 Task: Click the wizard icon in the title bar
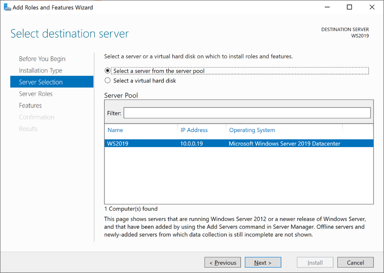(x=7, y=7)
